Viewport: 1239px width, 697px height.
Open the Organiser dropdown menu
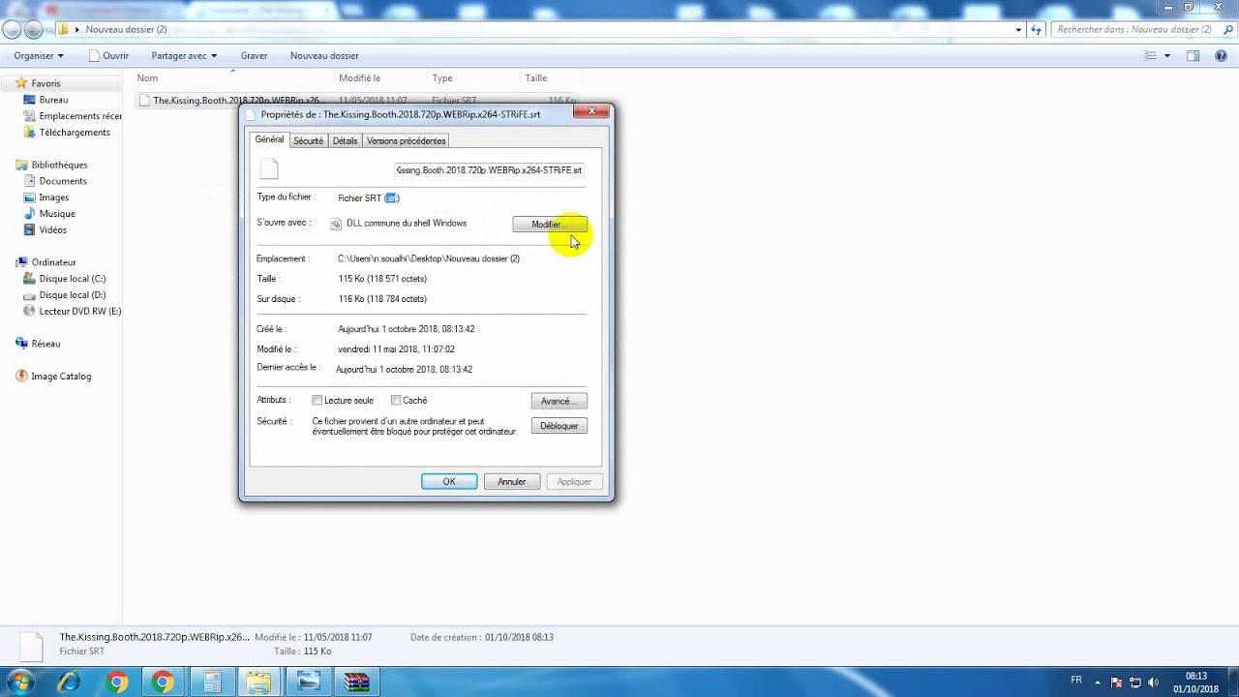[39, 56]
